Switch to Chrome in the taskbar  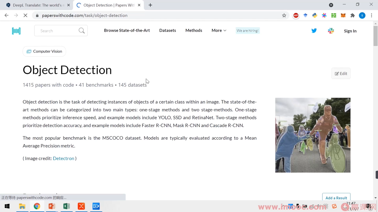point(37,206)
